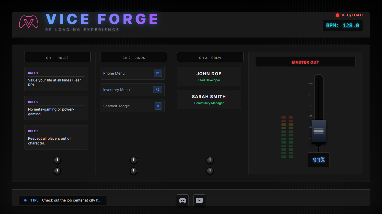Click the left VU meter column
Screen dimensions: 382x214
pyautogui.click(x=284, y=137)
